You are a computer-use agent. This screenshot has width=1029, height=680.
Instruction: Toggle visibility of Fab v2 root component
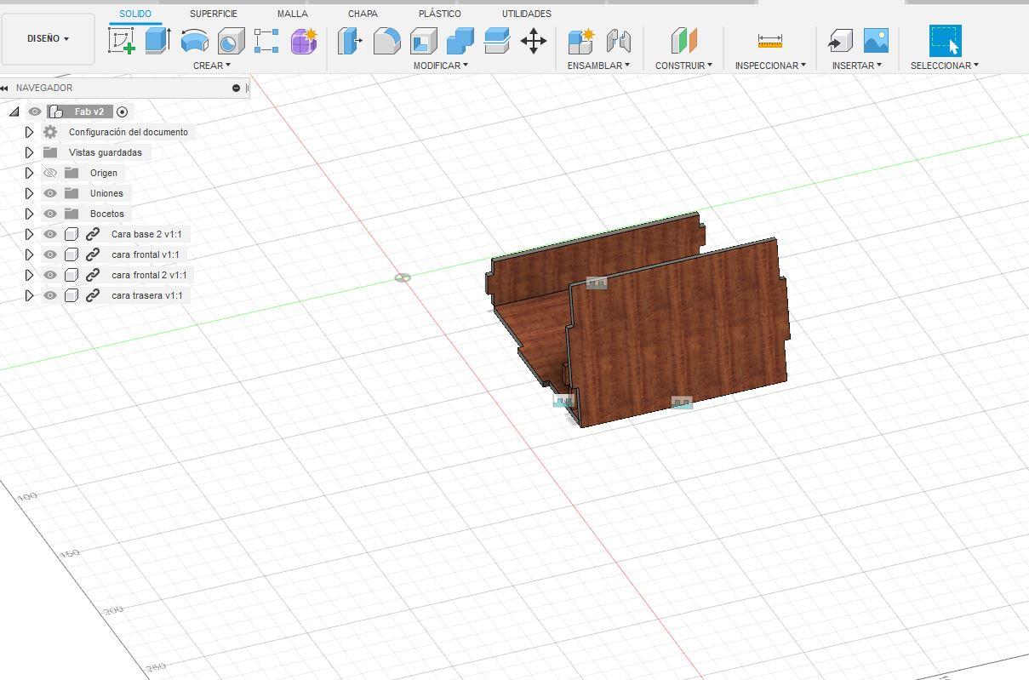tap(35, 111)
